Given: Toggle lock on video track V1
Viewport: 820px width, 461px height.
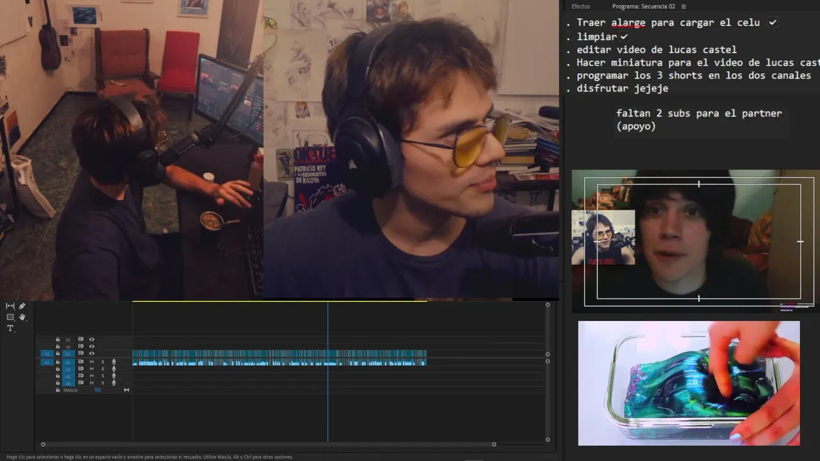Looking at the screenshot, I should 58,353.
